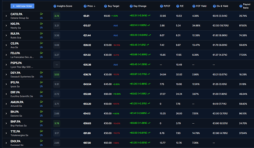The image size is (254, 148).
Task: Open the help icon beside Price header
Action: coord(85,6)
